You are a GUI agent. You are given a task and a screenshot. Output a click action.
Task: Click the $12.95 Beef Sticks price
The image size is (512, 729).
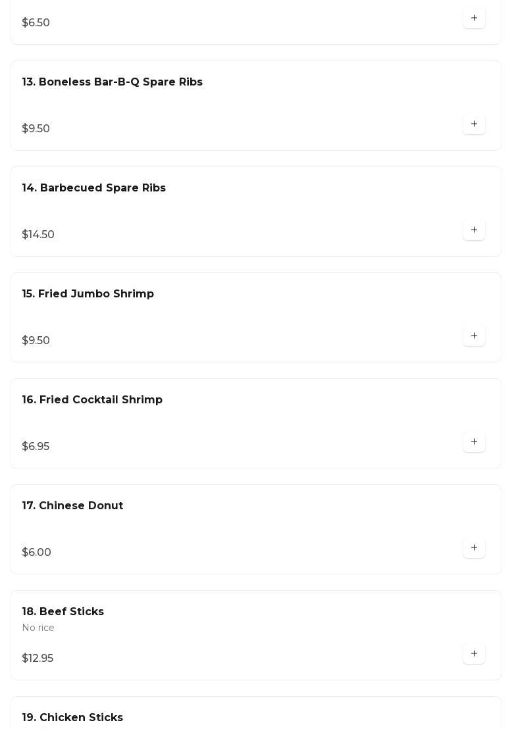(x=38, y=659)
